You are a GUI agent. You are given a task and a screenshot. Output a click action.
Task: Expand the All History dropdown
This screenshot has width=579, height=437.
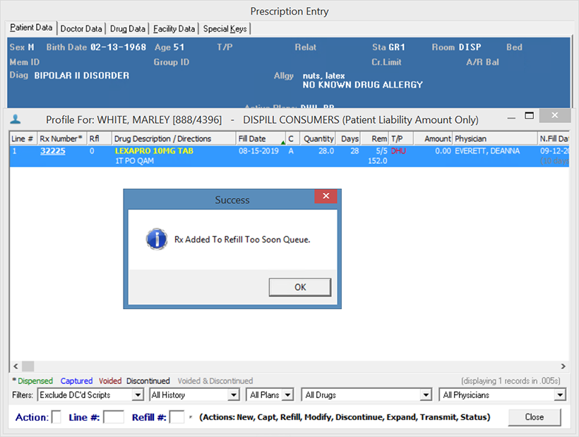pyautogui.click(x=195, y=395)
